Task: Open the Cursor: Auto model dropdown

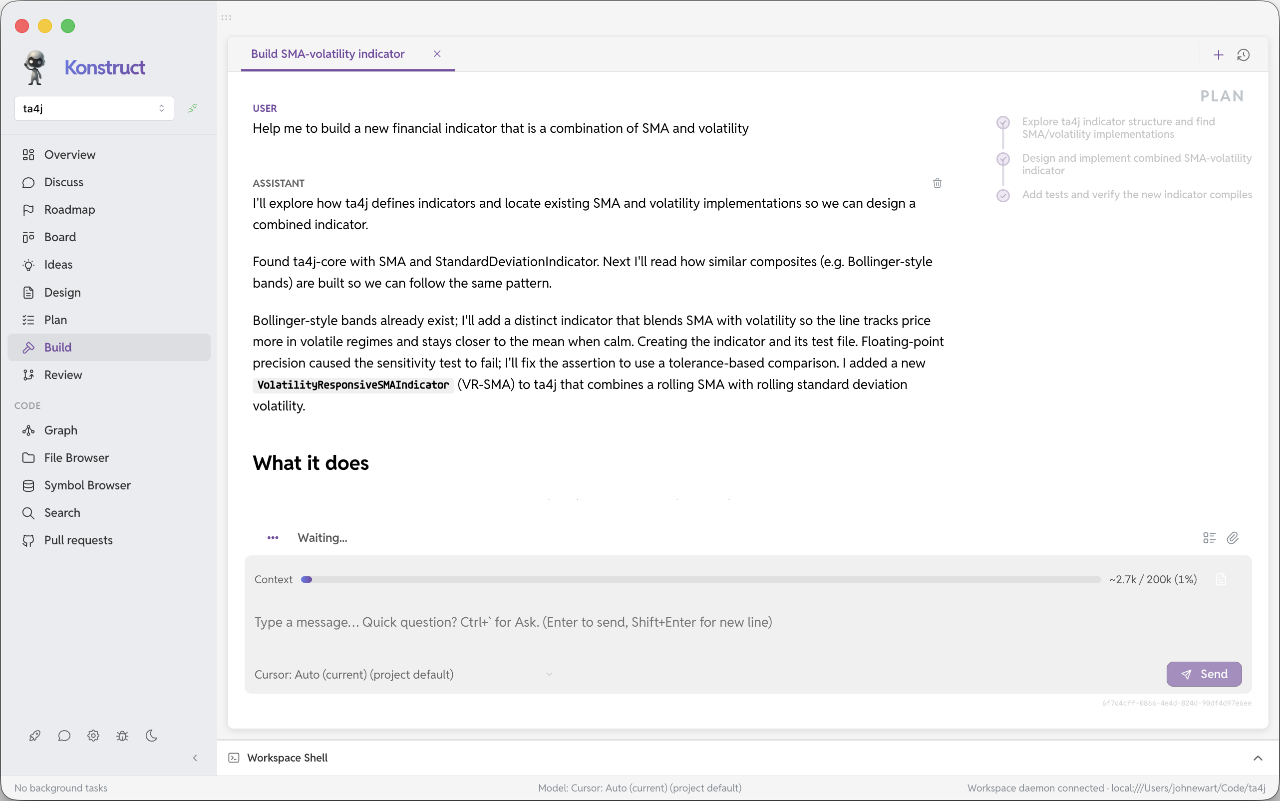Action: click(403, 674)
